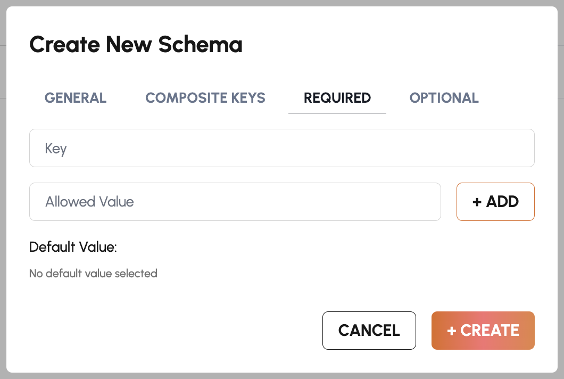Switch to the OPTIONAL tab
Screen dimensions: 564x379
click(x=444, y=98)
